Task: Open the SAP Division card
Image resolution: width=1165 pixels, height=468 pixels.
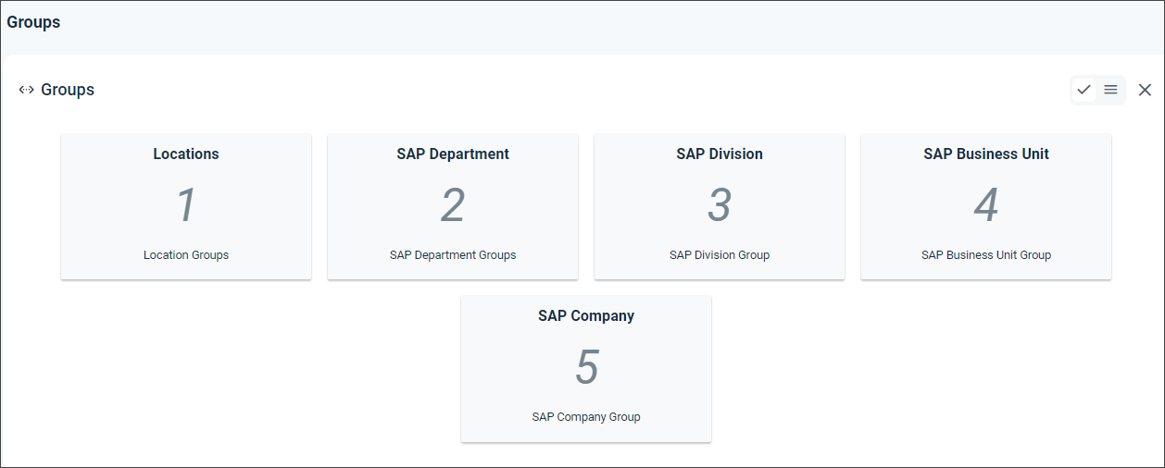Action: (x=720, y=206)
